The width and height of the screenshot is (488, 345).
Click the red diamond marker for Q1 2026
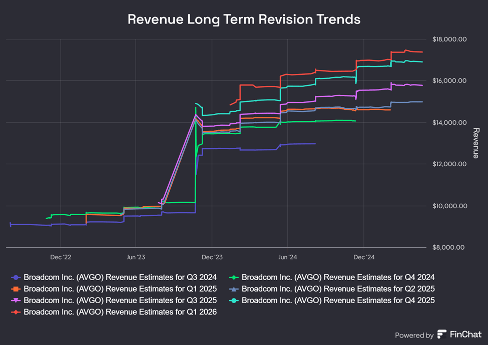tap(16, 312)
